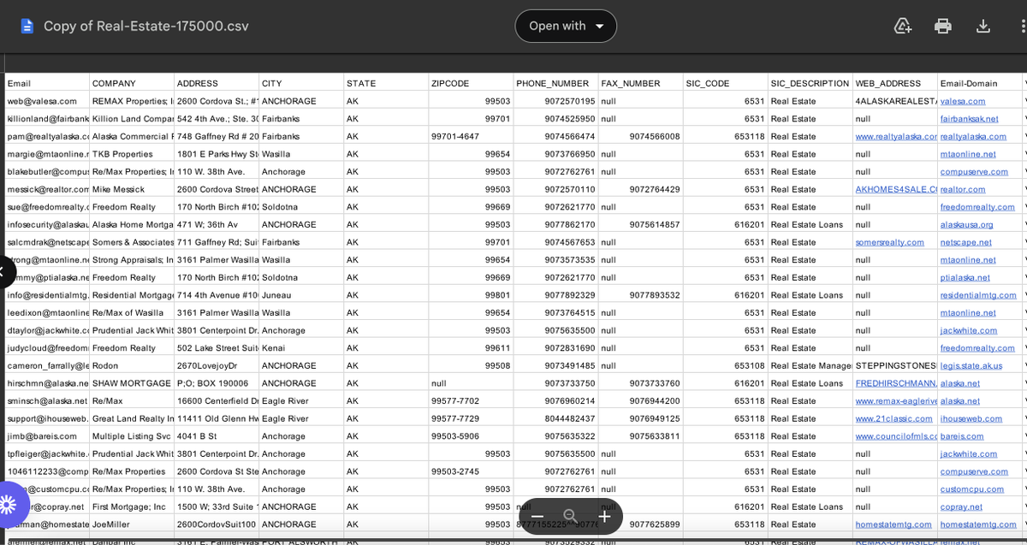Open the AKHOMES4SALE web address link
The image size is (1027, 545).
895,189
